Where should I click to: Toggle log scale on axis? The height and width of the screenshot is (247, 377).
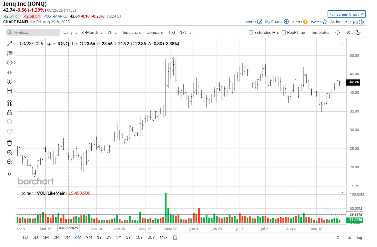(359, 237)
